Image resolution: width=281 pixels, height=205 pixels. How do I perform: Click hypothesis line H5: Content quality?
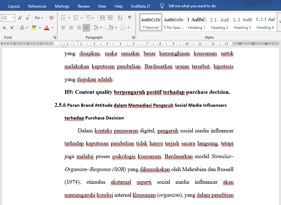click(147, 92)
